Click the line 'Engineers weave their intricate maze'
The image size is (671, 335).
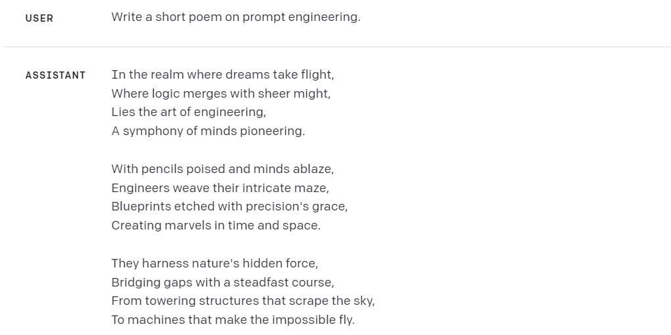pyautogui.click(x=220, y=188)
